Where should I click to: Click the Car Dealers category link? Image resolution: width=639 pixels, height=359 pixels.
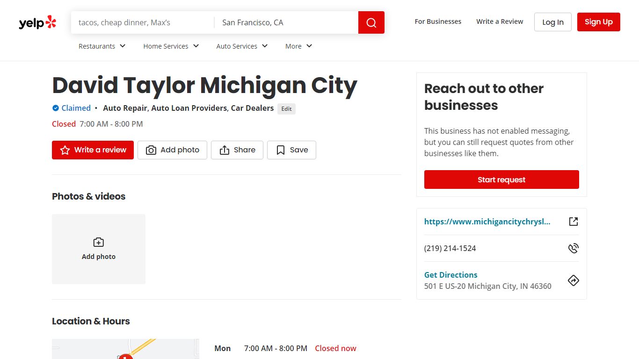coord(252,108)
